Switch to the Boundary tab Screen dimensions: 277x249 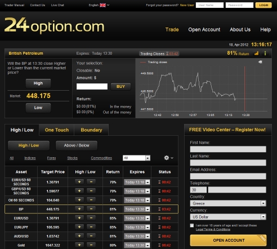91,130
